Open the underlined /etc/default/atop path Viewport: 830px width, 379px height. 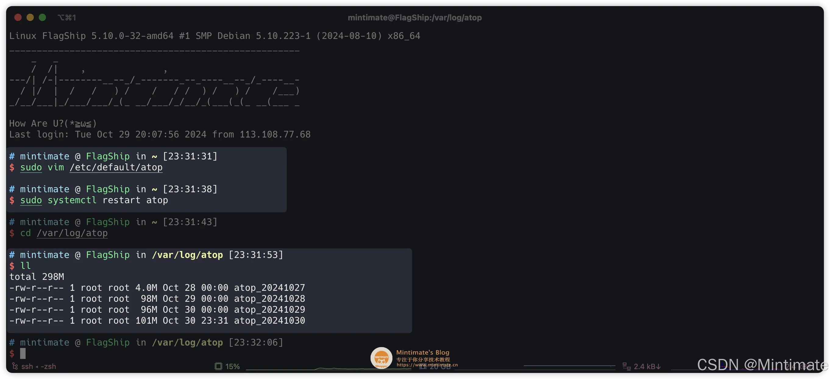click(x=116, y=167)
